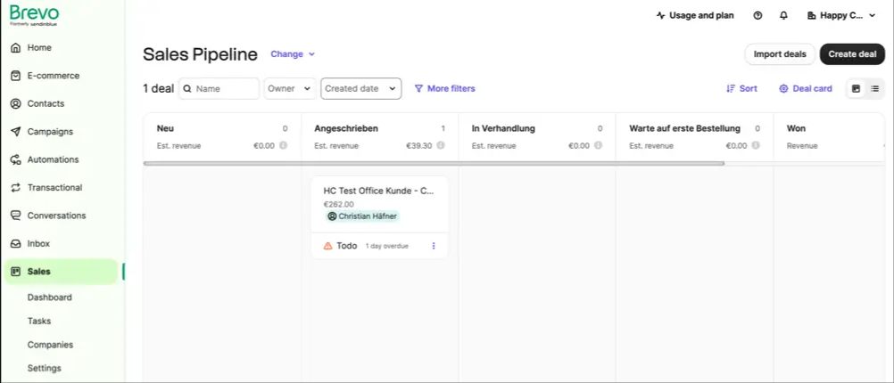This screenshot has width=894, height=383.
Task: Click the Neu column header
Action: point(165,128)
